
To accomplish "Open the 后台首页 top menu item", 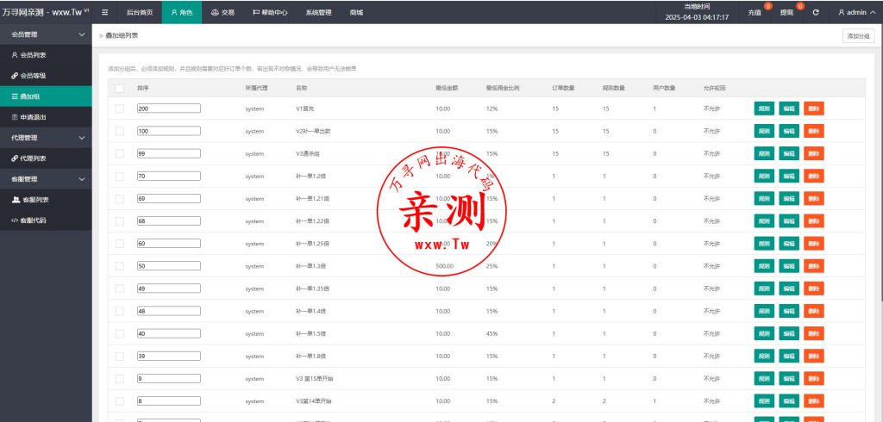I will pos(139,12).
